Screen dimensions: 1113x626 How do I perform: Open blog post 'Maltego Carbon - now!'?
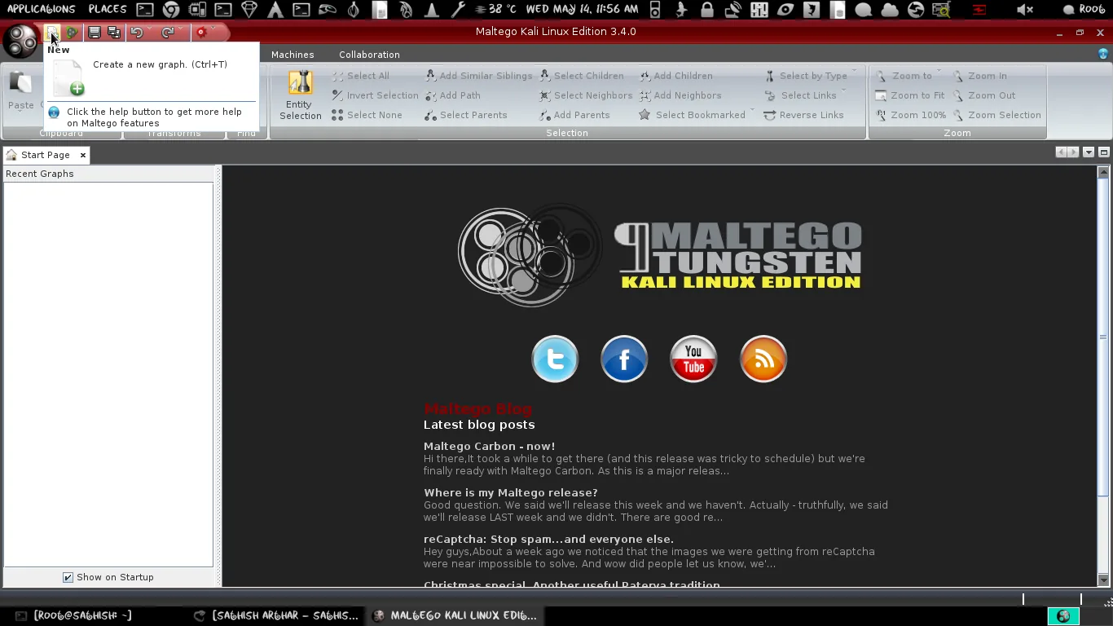(489, 447)
